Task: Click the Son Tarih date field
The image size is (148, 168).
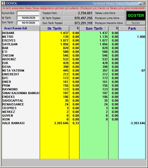Action: click(x=28, y=23)
